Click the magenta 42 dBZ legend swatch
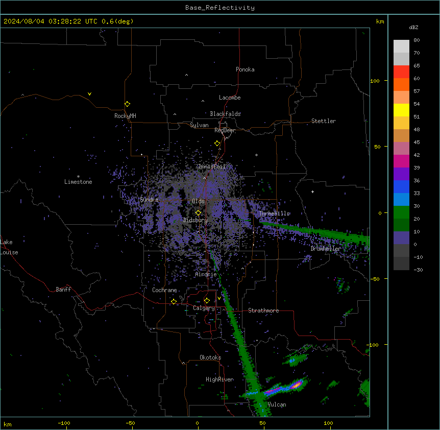The height and width of the screenshot is (430, 440). tap(401, 161)
